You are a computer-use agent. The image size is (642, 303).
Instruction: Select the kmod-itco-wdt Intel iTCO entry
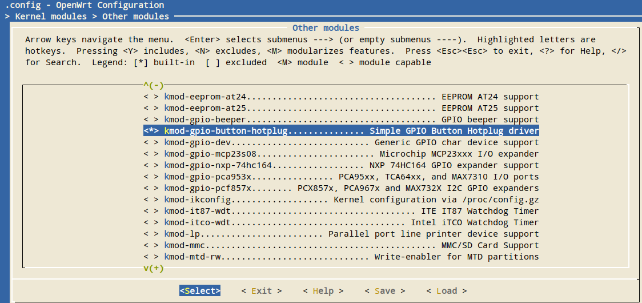click(351, 222)
